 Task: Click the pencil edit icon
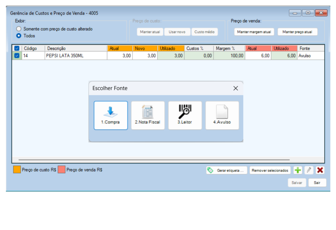click(309, 170)
